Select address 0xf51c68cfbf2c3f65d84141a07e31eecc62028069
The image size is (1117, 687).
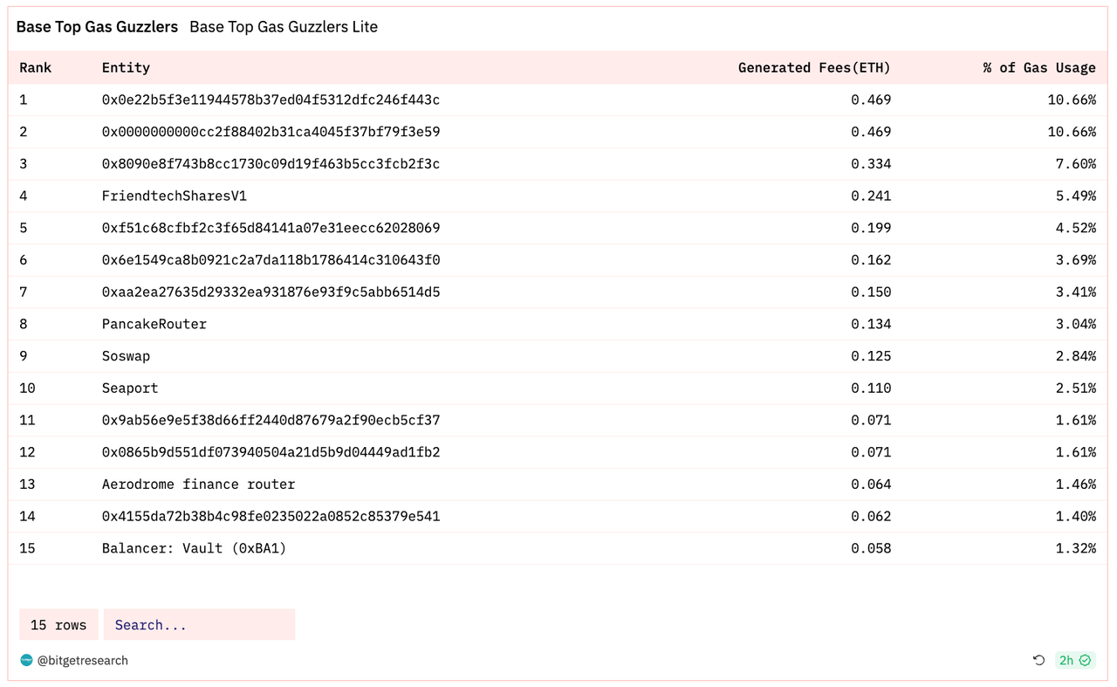pyautogui.click(x=271, y=228)
